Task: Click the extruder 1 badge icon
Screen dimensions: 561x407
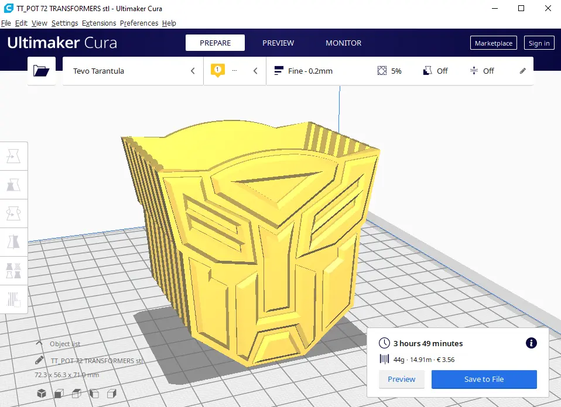Action: (217, 70)
